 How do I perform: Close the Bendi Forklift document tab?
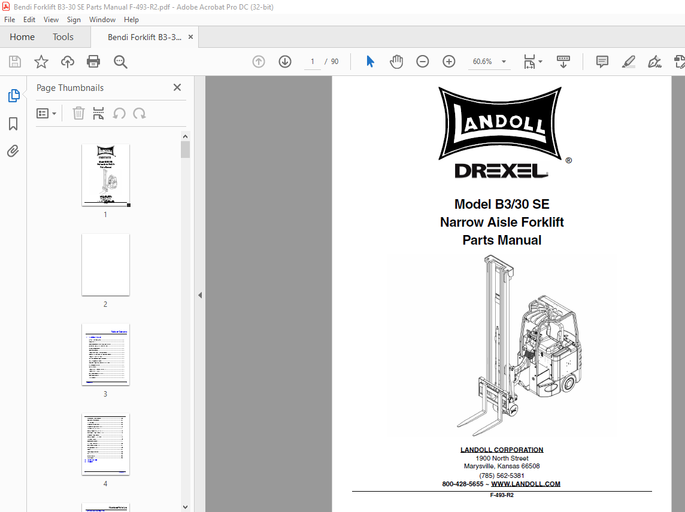click(x=190, y=37)
